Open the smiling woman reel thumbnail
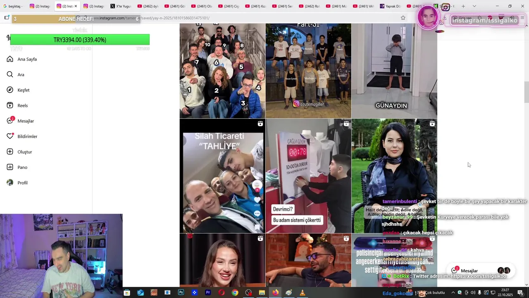 (222, 260)
